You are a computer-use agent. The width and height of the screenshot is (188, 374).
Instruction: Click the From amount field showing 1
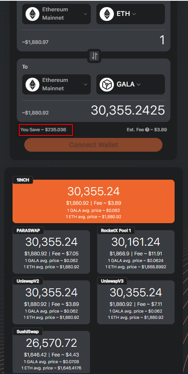point(162,40)
